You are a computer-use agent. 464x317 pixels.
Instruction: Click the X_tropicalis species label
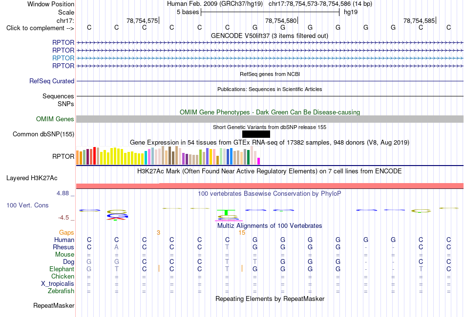(x=58, y=284)
